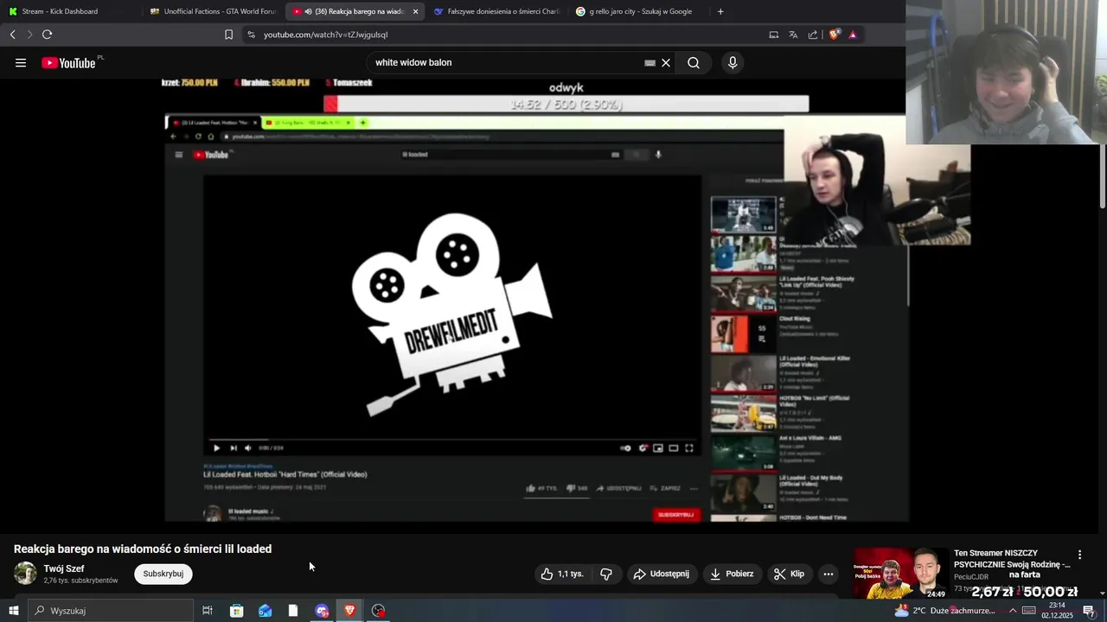1107x622 pixels.
Task: Like the video (1,1 tys.)
Action: [562, 574]
